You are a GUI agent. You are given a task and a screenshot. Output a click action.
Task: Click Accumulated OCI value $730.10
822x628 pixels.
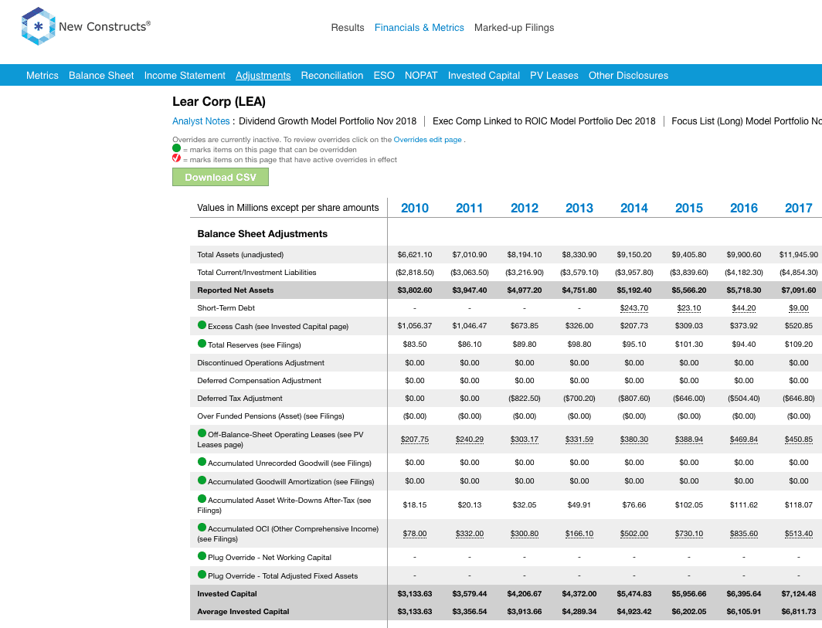(x=689, y=534)
